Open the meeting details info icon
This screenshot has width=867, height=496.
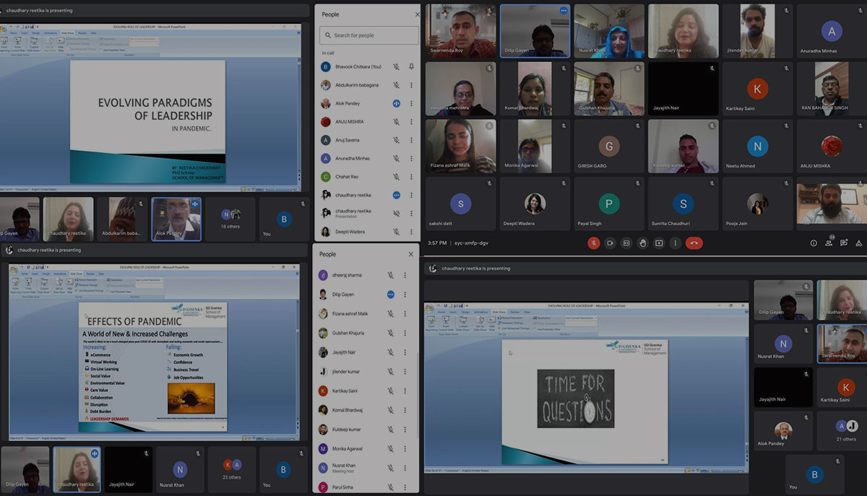pyautogui.click(x=814, y=243)
